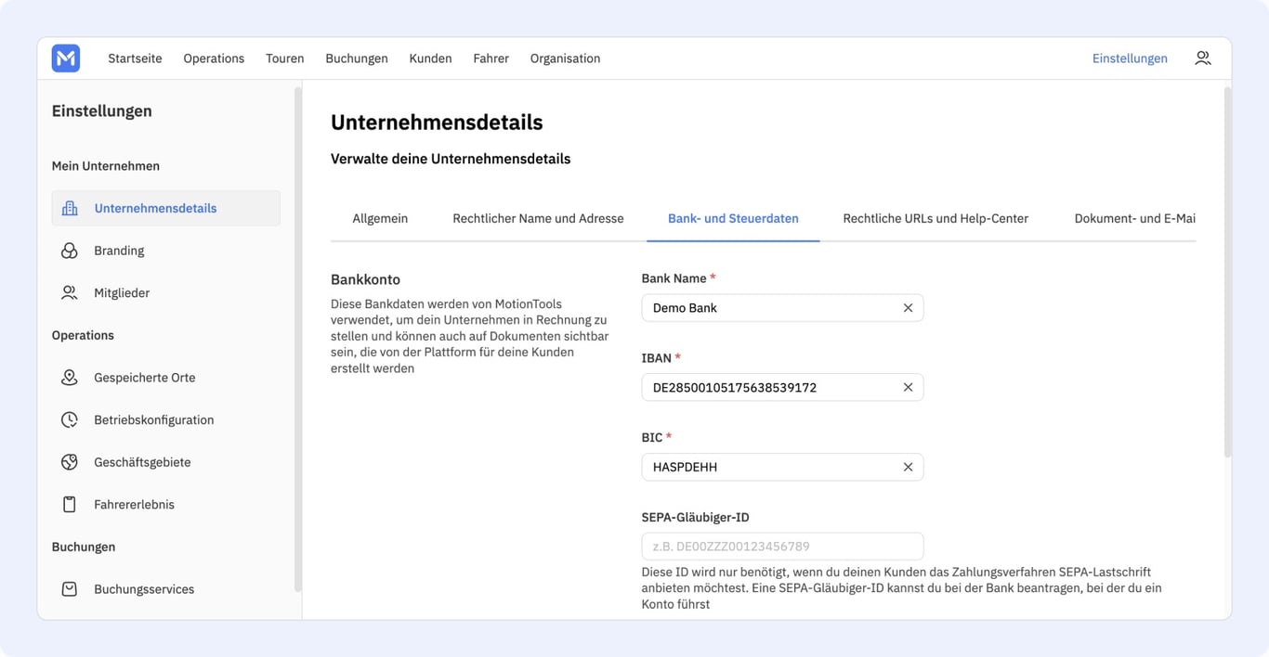Open the user profile icon
The width and height of the screenshot is (1269, 657).
1203,58
